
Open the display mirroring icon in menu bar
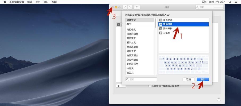pos(204,2)
